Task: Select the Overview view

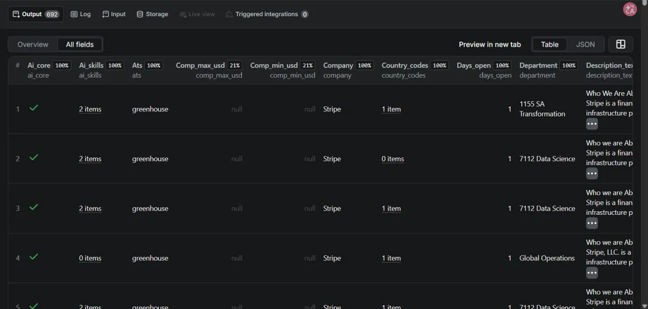Action: (33, 45)
